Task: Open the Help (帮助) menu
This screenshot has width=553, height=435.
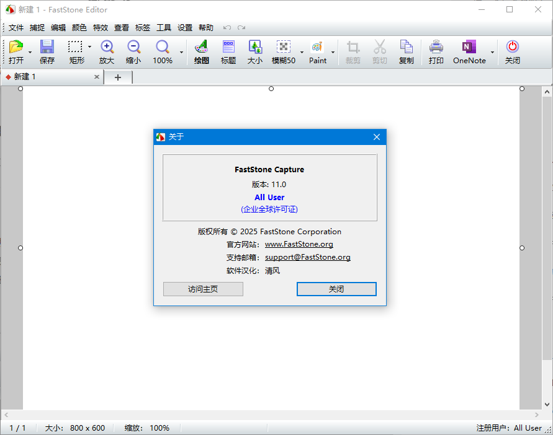Action: (x=206, y=27)
